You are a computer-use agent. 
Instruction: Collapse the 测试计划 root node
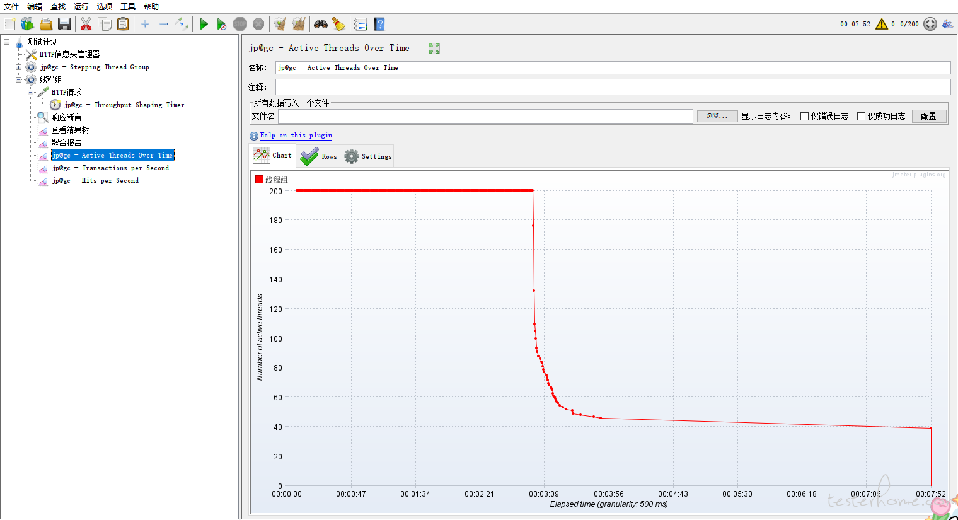point(6,42)
